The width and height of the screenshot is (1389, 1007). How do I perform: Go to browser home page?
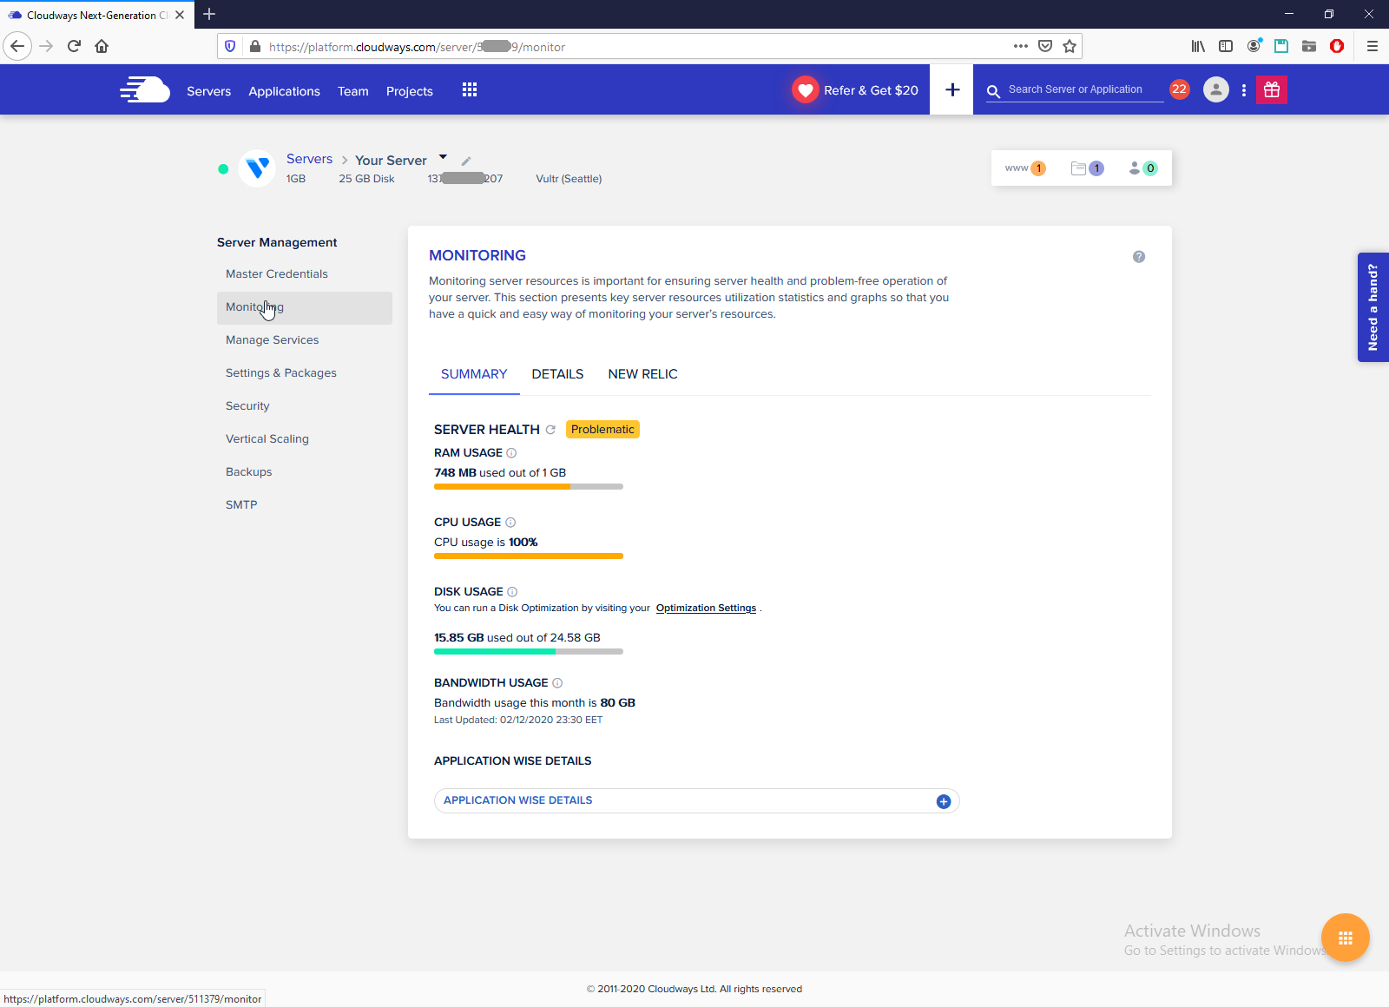click(x=102, y=46)
